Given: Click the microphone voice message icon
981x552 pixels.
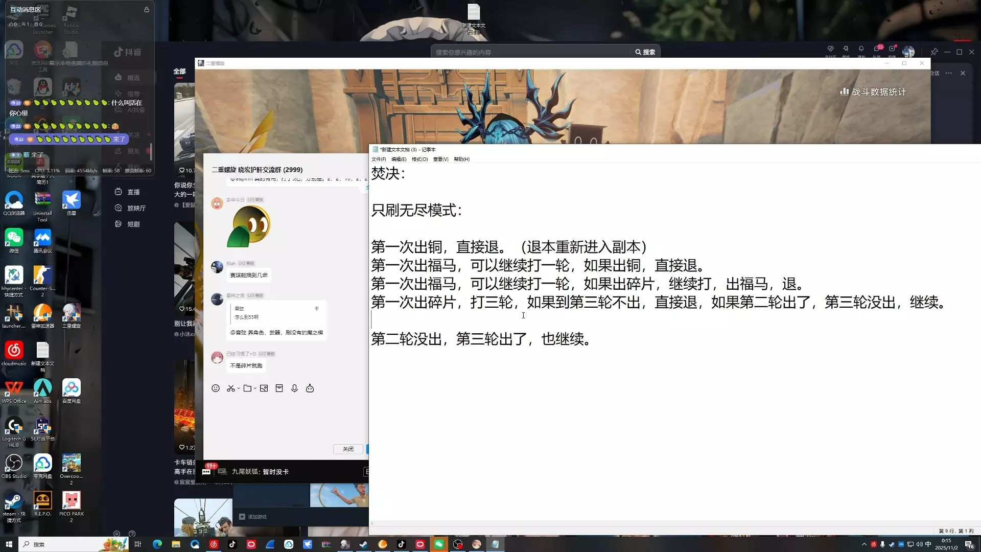Looking at the screenshot, I should click(x=294, y=388).
